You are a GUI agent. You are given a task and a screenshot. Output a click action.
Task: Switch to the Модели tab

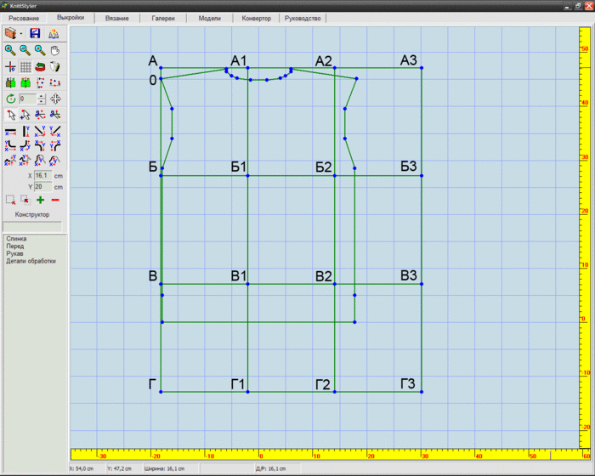pyautogui.click(x=209, y=18)
